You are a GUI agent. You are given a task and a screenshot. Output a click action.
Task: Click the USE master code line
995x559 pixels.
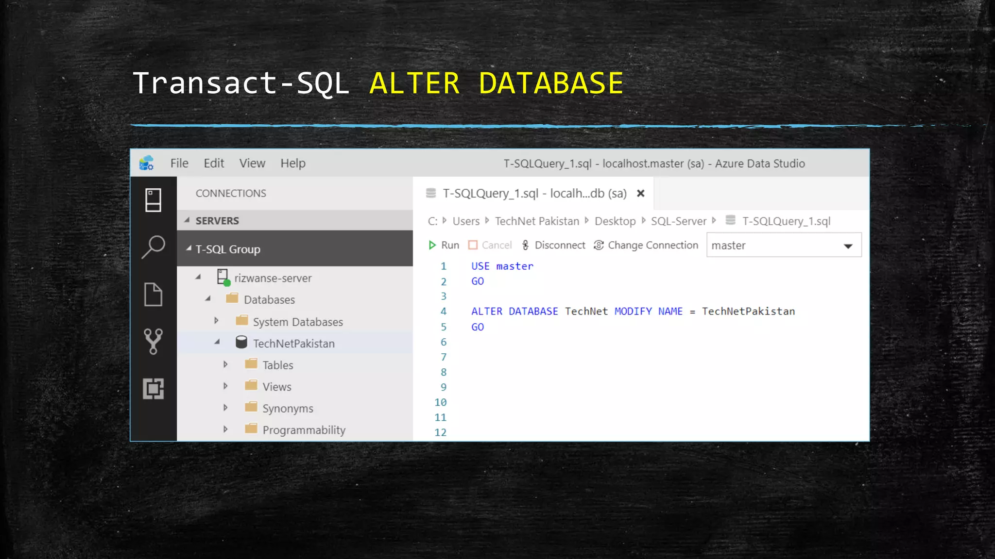502,266
